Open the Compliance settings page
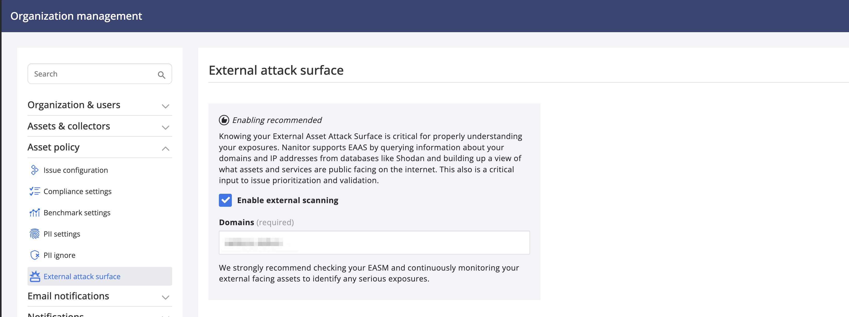Screen dimensions: 849x317 pyautogui.click(x=78, y=191)
